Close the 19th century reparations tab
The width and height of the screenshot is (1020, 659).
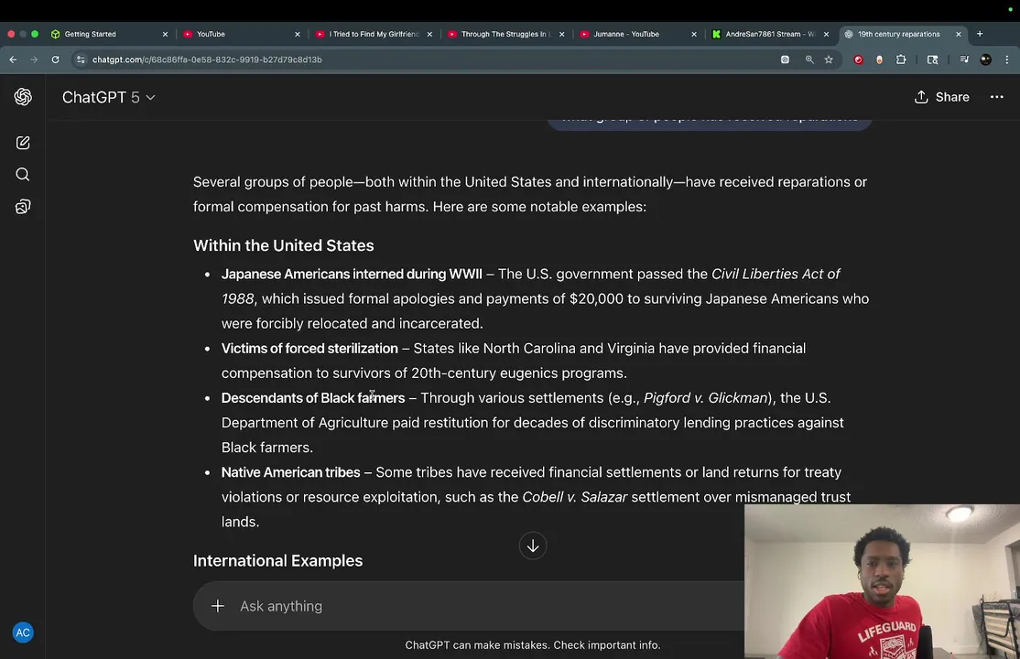click(959, 34)
